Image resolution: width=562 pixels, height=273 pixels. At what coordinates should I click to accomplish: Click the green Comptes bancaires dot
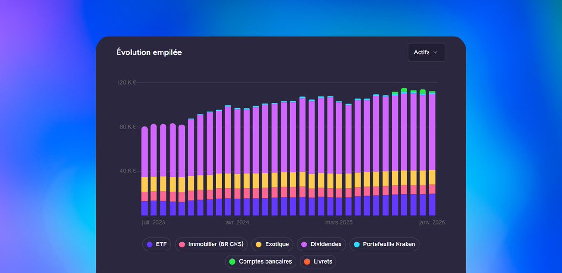point(233,261)
